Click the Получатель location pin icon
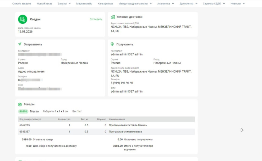Viewport: 262px width, 161px height. pyautogui.click(x=112, y=44)
